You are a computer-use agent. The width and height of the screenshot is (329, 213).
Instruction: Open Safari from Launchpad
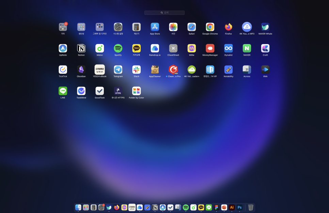tap(192, 27)
